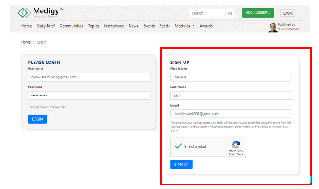Open the Forgot Your Password link
Image resolution: width=319 pixels, height=189 pixels.
pyautogui.click(x=47, y=107)
